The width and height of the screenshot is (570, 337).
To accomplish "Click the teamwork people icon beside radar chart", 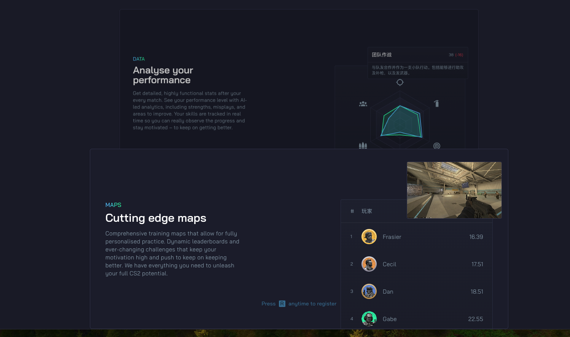I will pyautogui.click(x=363, y=104).
